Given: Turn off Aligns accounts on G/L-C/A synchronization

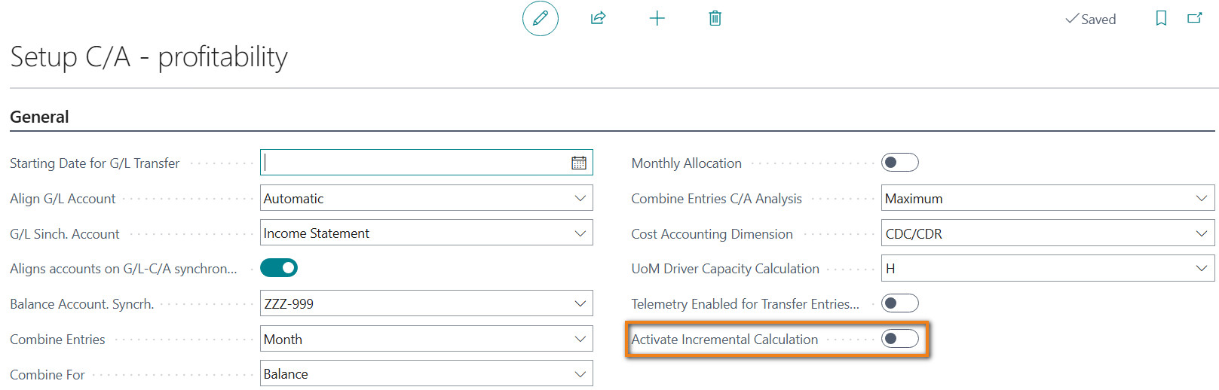Looking at the screenshot, I should [x=279, y=267].
